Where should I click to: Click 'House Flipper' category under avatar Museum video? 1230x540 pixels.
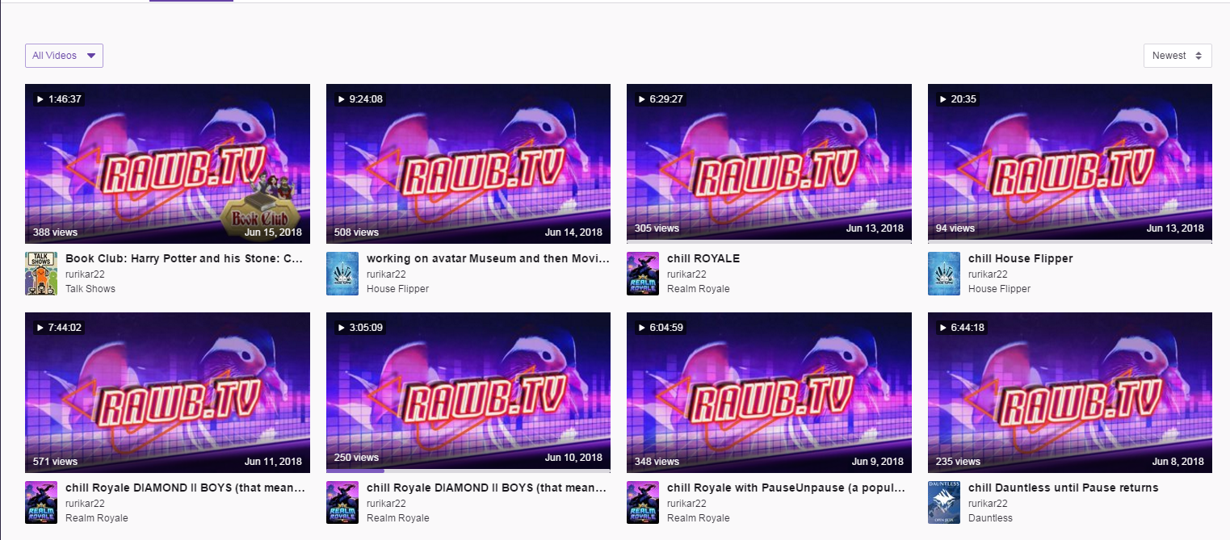point(397,289)
